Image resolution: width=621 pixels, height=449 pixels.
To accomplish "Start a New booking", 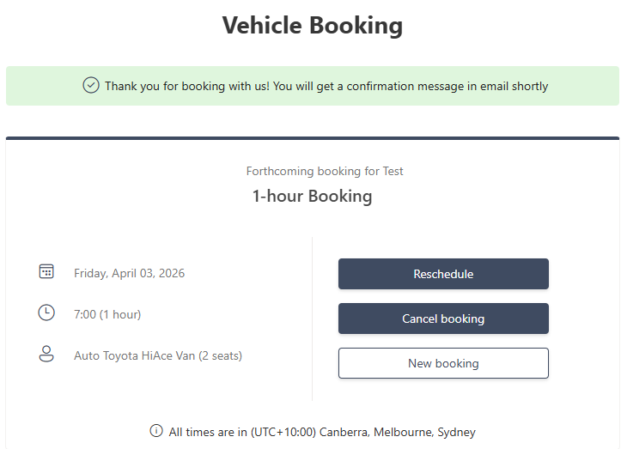I will click(x=443, y=363).
